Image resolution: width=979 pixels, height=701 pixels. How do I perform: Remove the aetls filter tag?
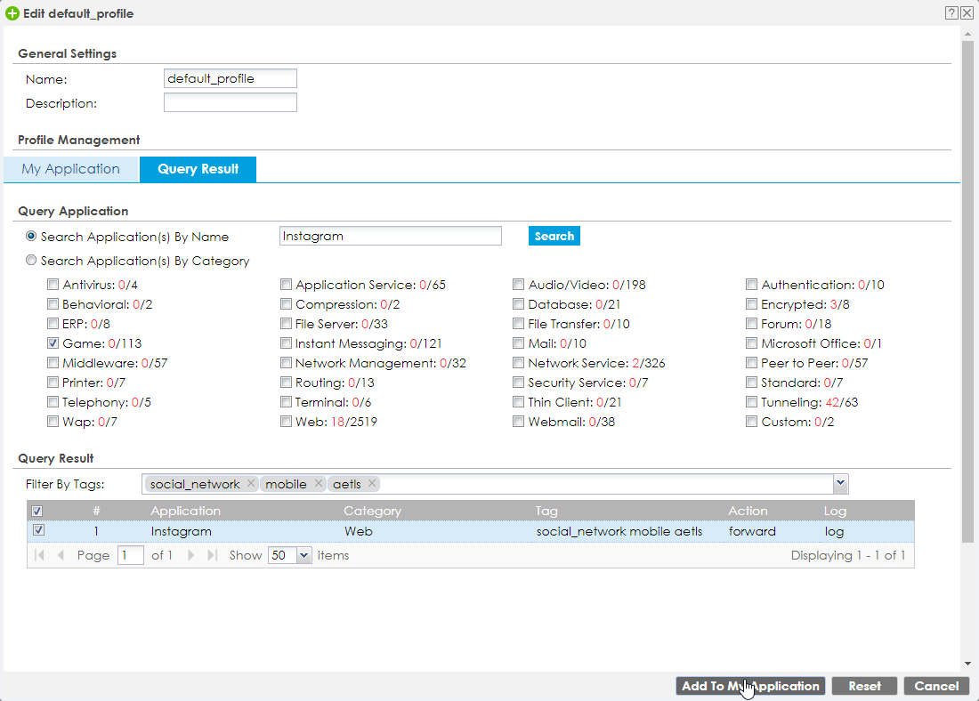pyautogui.click(x=371, y=484)
